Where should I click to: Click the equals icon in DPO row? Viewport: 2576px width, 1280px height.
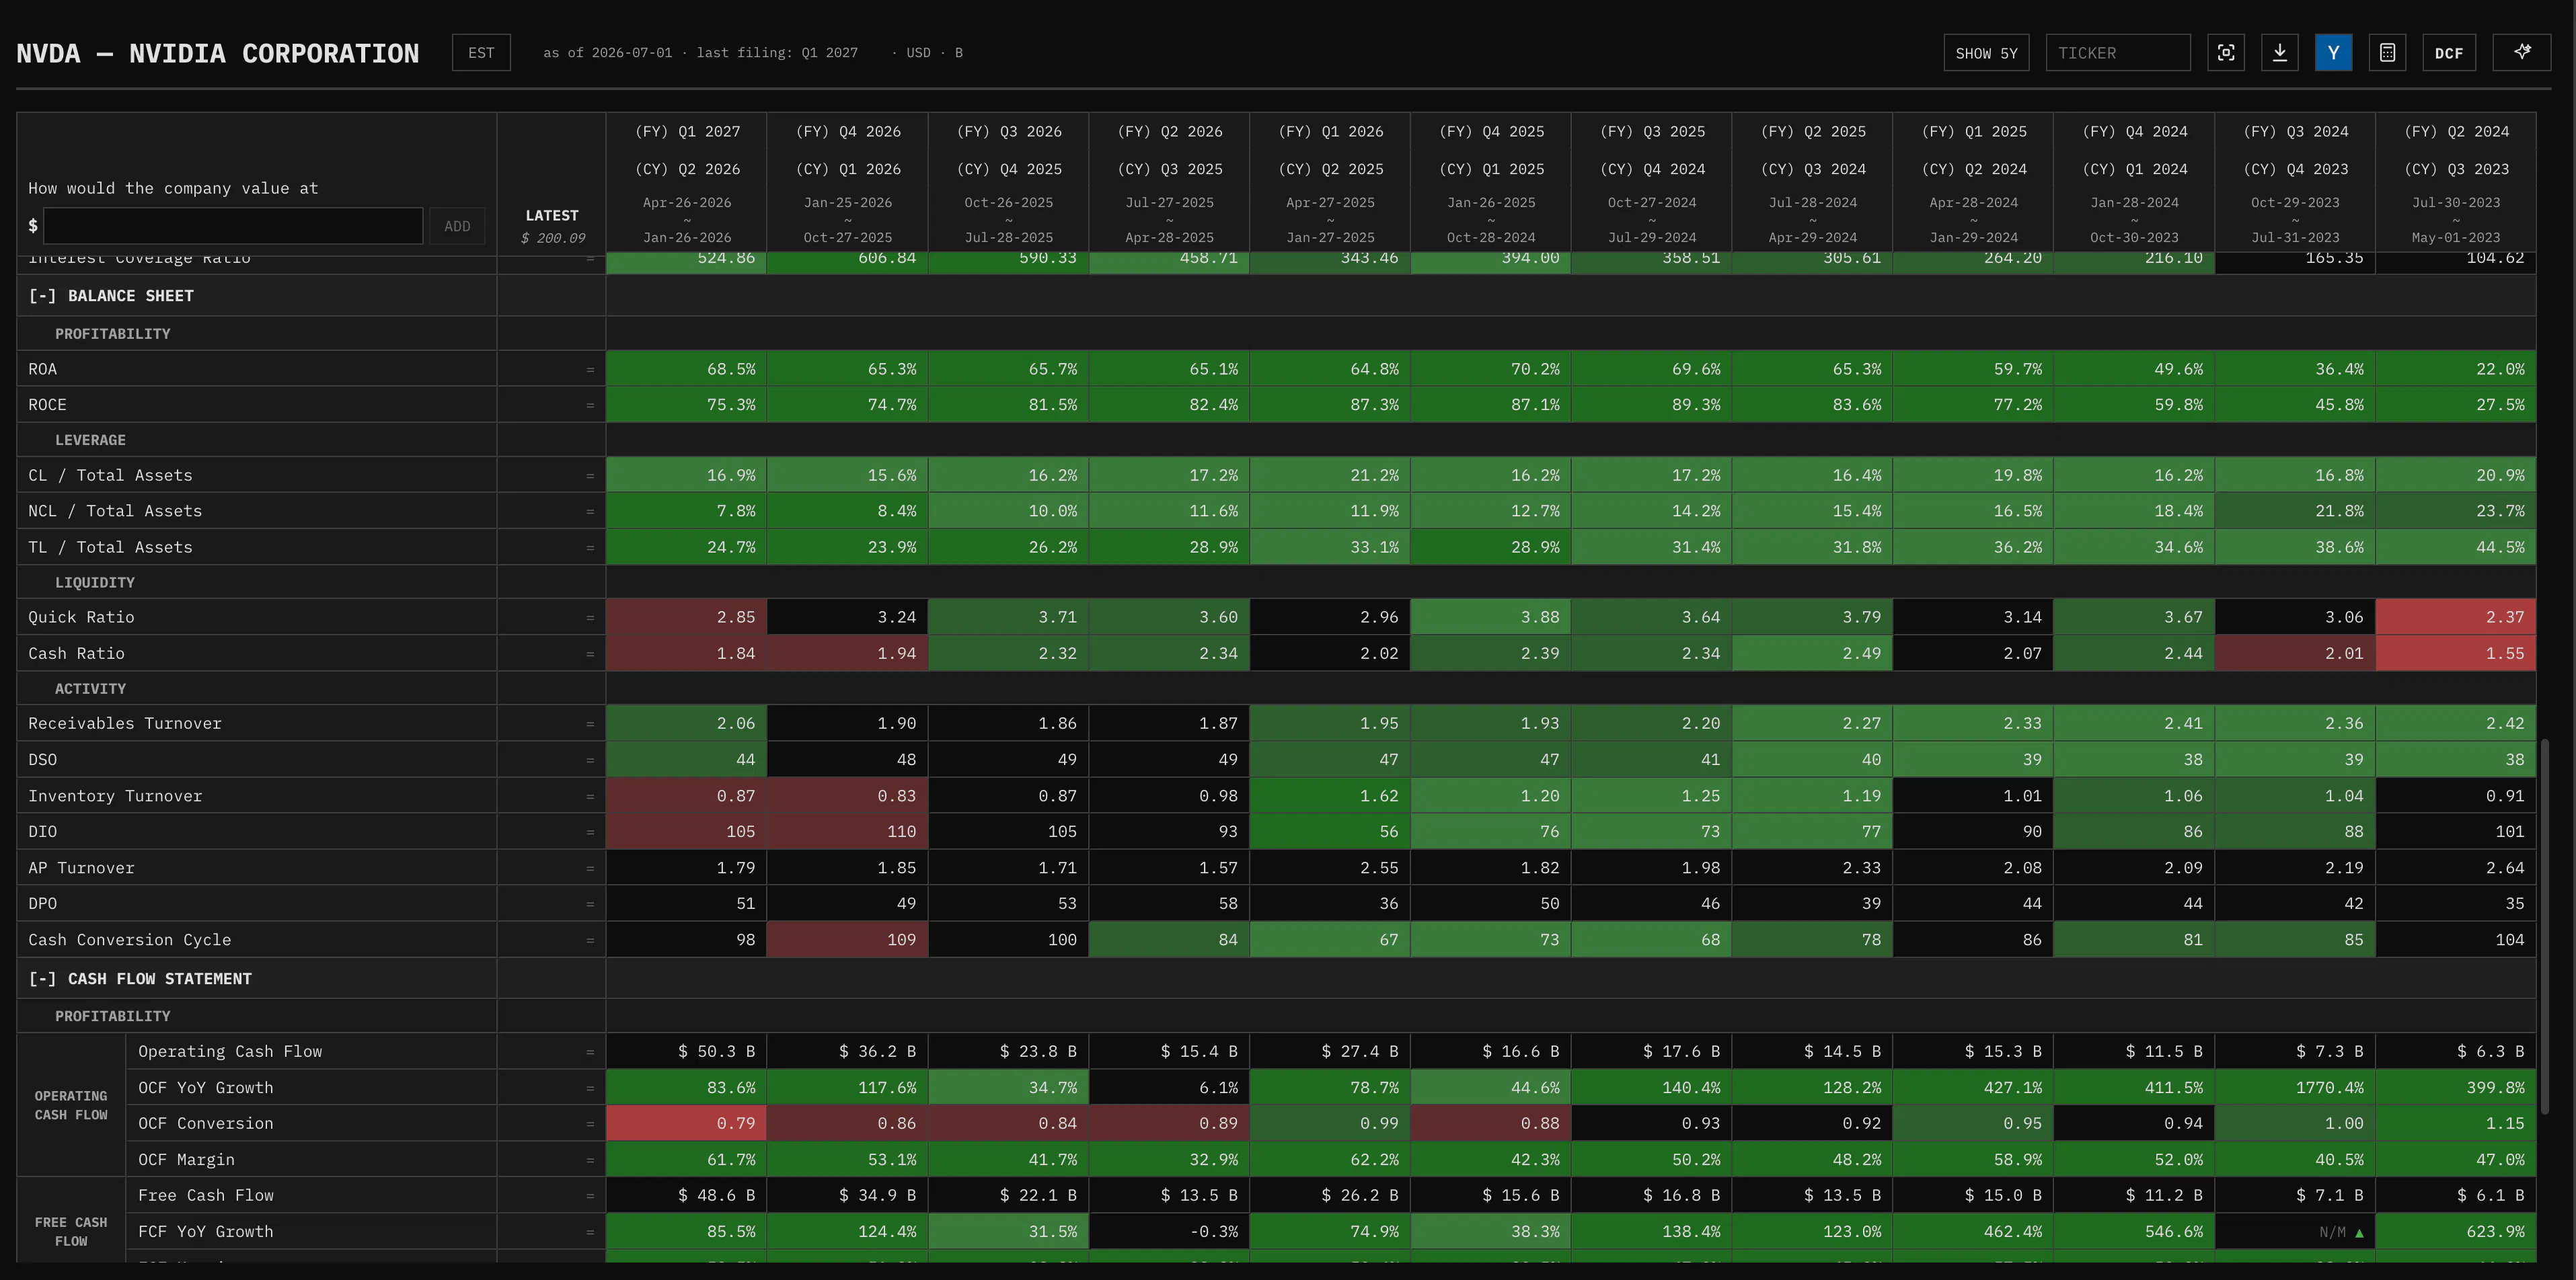590,904
